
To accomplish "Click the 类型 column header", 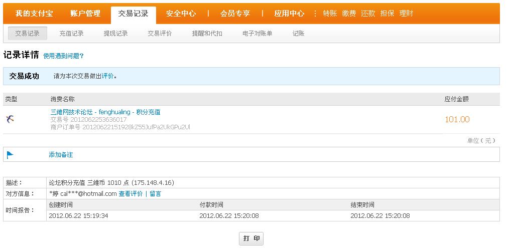I will pos(12,99).
